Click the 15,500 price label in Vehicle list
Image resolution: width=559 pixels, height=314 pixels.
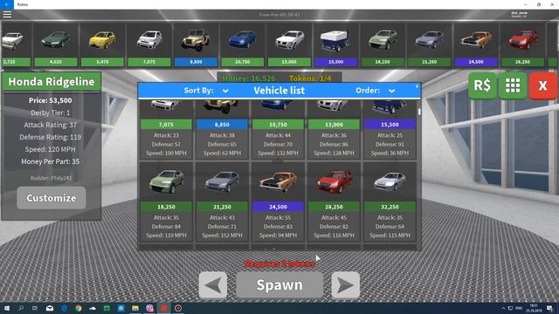point(390,125)
